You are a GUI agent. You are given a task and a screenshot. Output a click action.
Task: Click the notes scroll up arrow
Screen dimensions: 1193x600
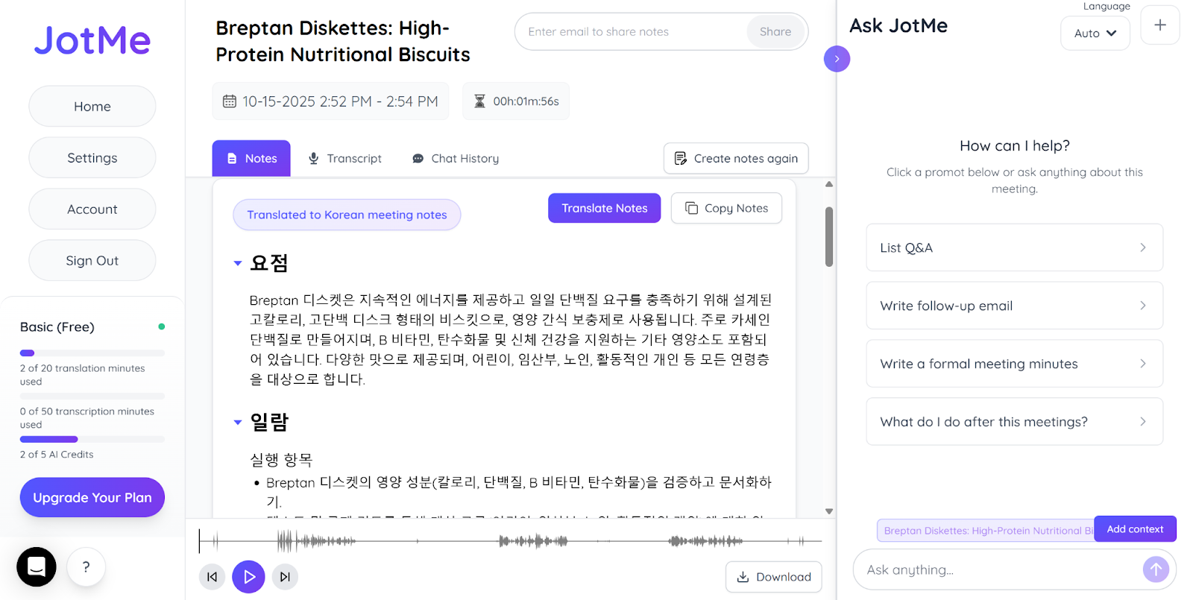click(x=829, y=184)
